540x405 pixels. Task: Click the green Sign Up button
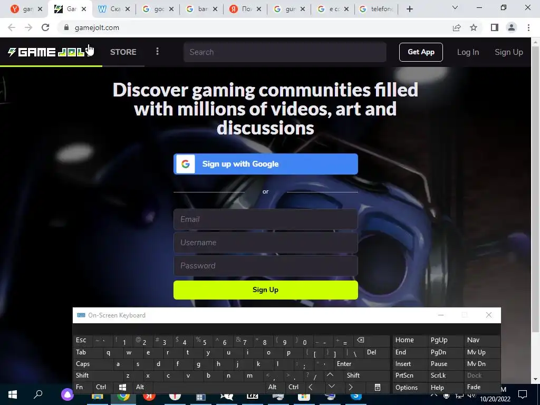tap(266, 290)
